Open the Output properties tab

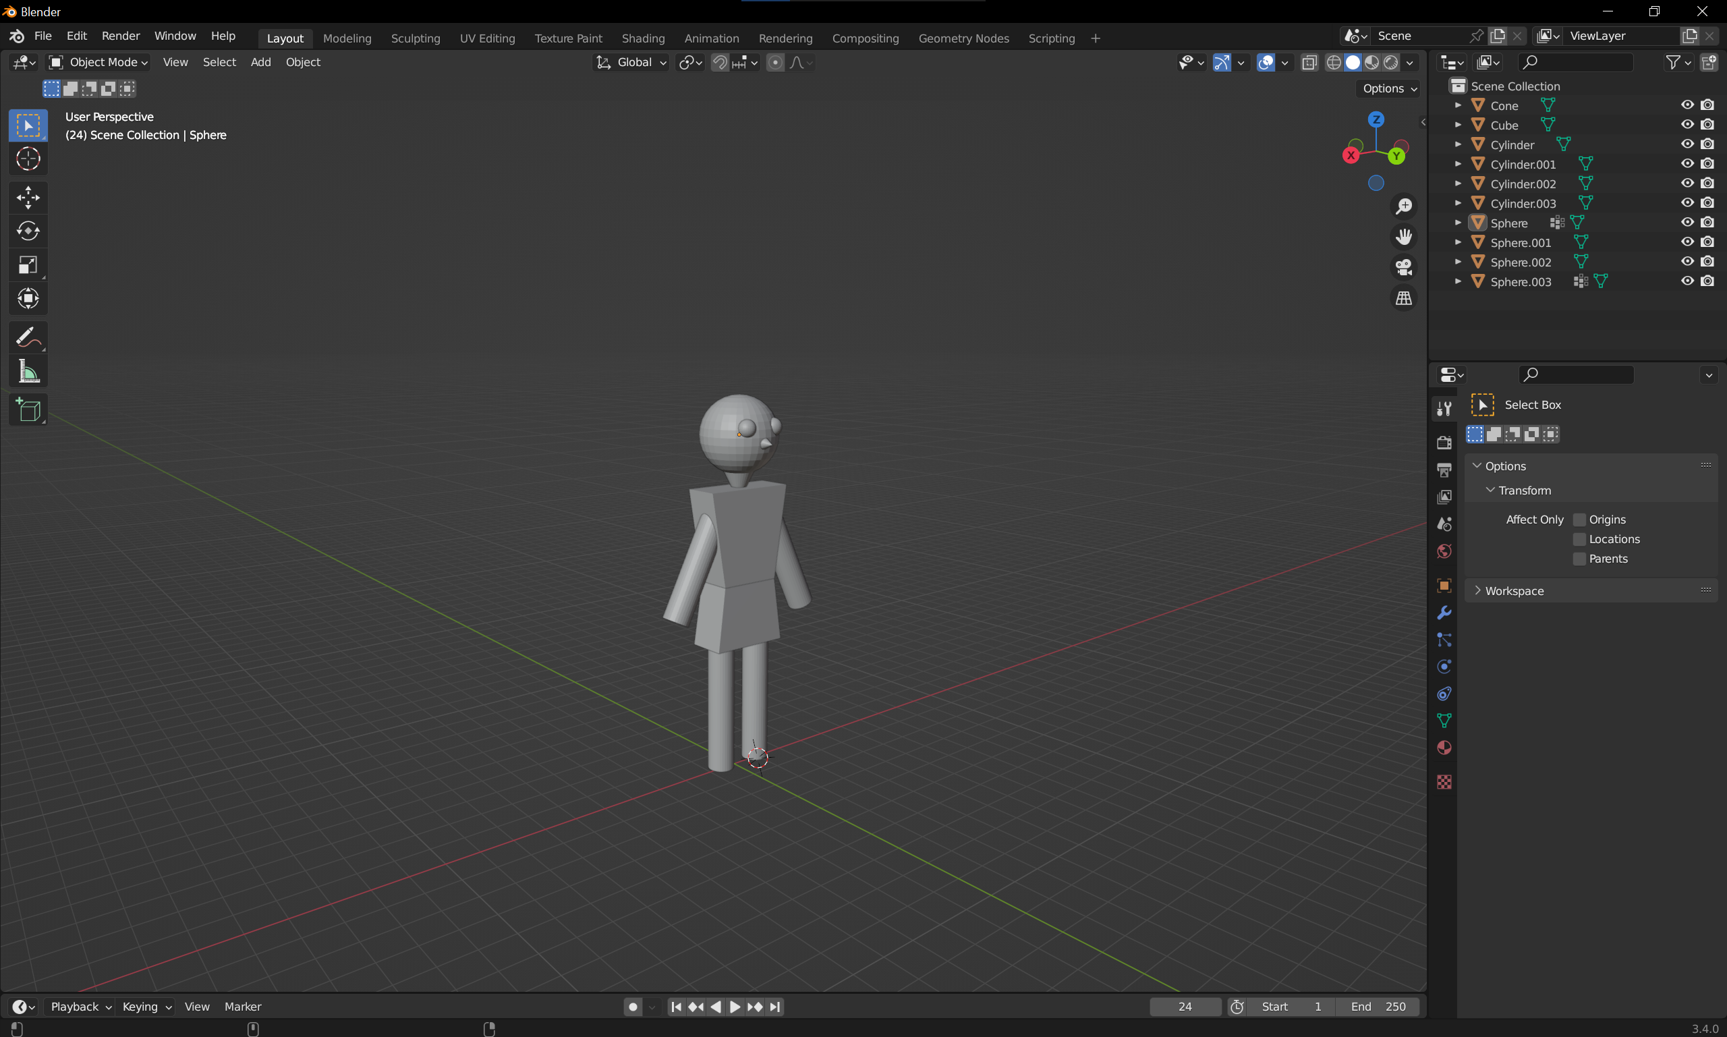tap(1444, 470)
